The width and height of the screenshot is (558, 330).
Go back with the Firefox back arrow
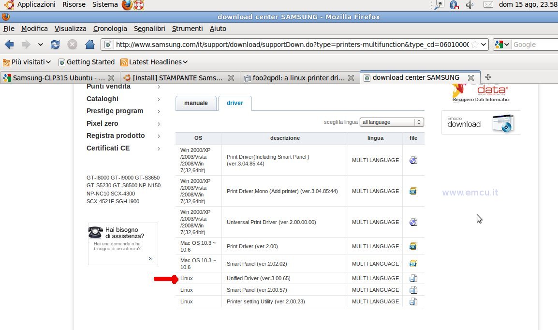coord(9,45)
